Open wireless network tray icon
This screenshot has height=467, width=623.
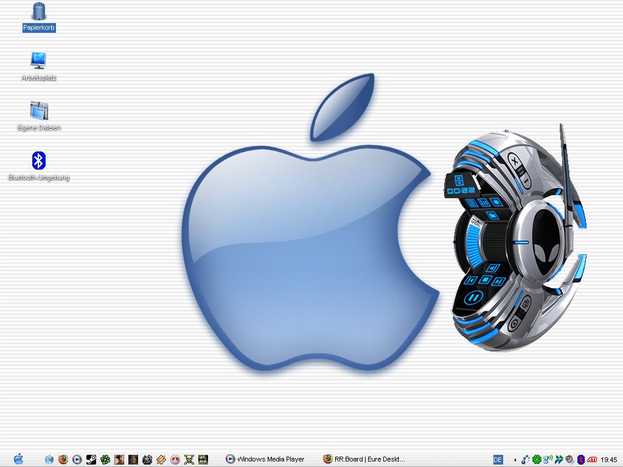coord(548,460)
